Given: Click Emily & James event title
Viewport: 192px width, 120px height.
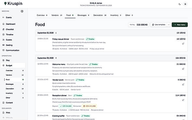Looking at the screenshot, I should tap(96, 3).
